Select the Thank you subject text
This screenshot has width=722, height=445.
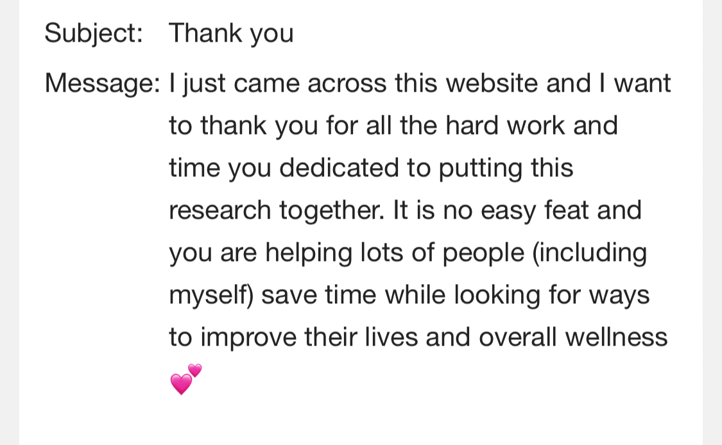tap(231, 33)
